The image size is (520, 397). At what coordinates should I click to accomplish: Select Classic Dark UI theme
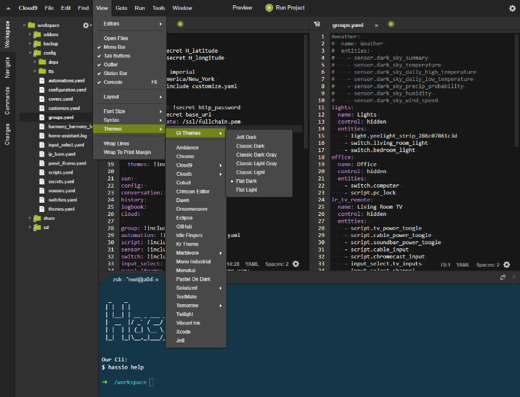pos(259,146)
